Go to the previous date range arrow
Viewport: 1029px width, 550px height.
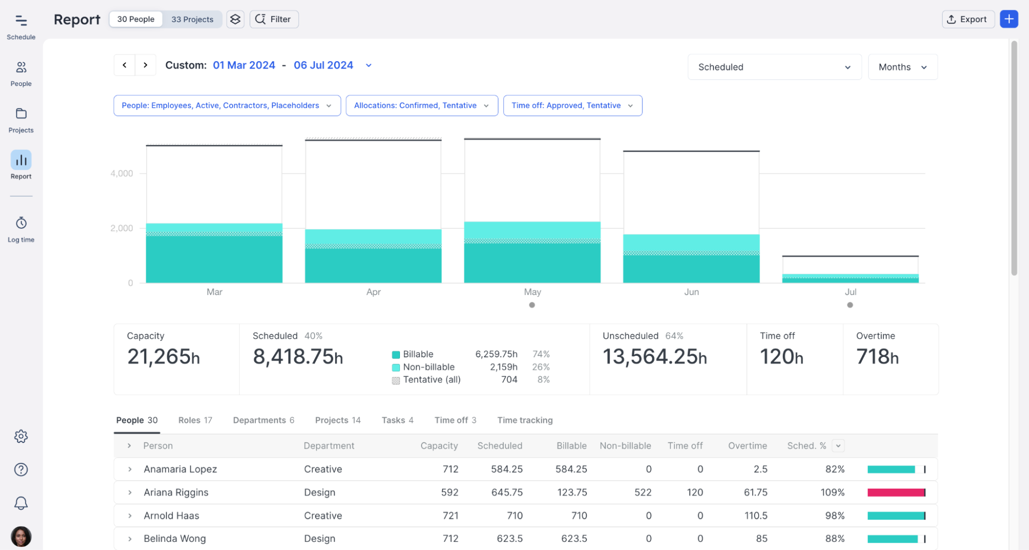click(x=125, y=65)
